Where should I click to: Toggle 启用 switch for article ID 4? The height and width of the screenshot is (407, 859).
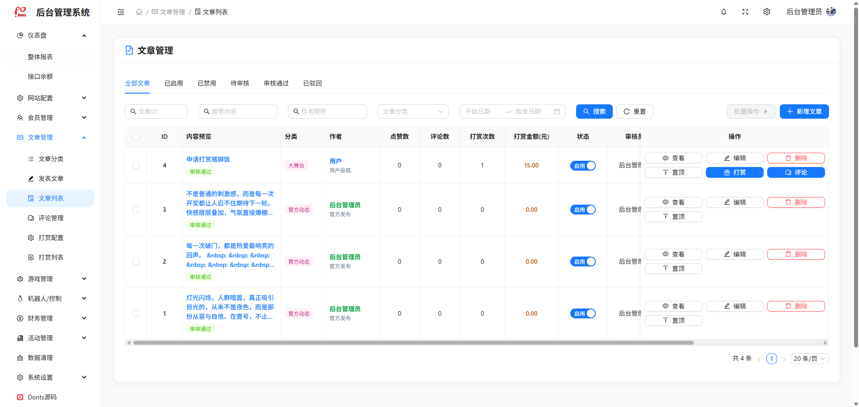click(x=583, y=166)
